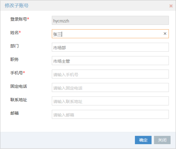Image resolution: width=176 pixels, height=149 pixels.
Task: Clear the 姓名 field using its X icon
Action: pyautogui.click(x=165, y=34)
